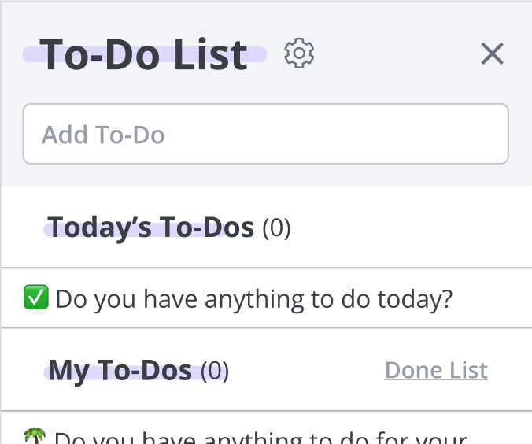Click the purple highlight under To-Do List
The image size is (532, 444).
[145, 55]
